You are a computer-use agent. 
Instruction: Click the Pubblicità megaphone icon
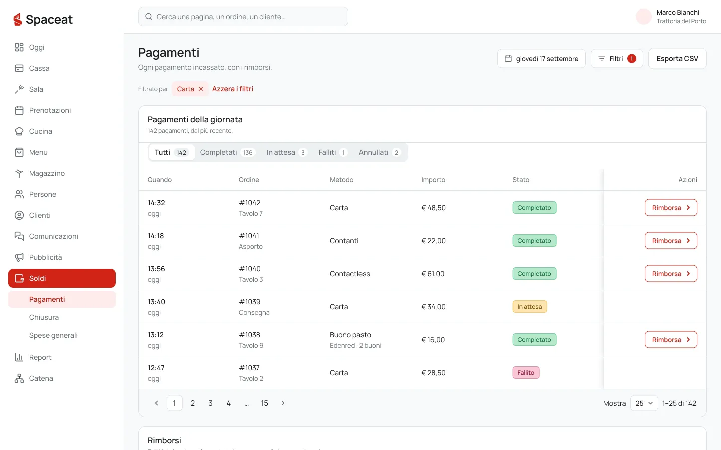click(x=19, y=257)
